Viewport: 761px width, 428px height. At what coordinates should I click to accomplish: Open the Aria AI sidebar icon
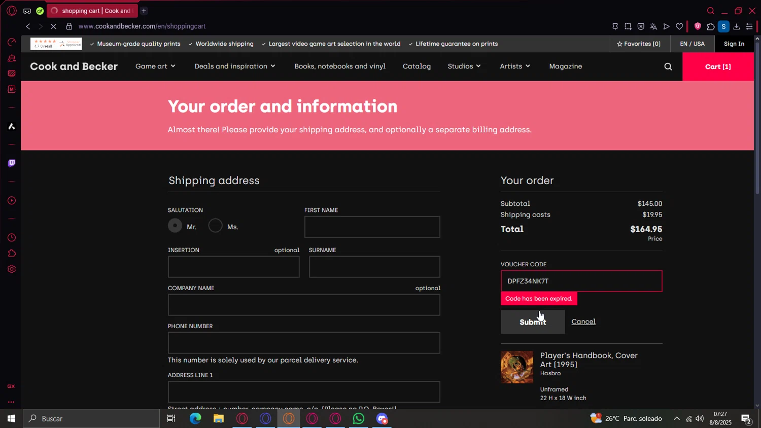pyautogui.click(x=11, y=126)
